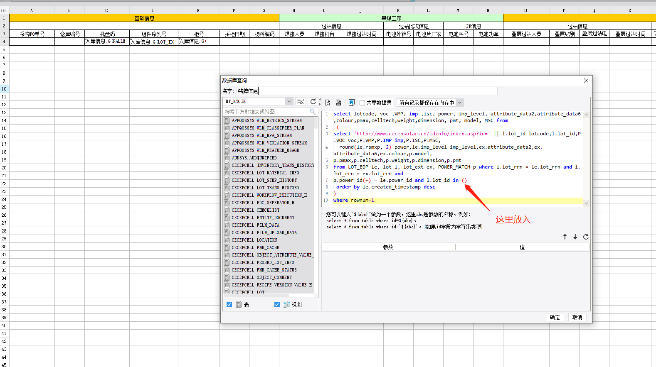This screenshot has height=367, width=656.
Task: Click table icon of CECEPCELL.LOT_STEP_HISTORY
Action: pyautogui.click(x=227, y=180)
